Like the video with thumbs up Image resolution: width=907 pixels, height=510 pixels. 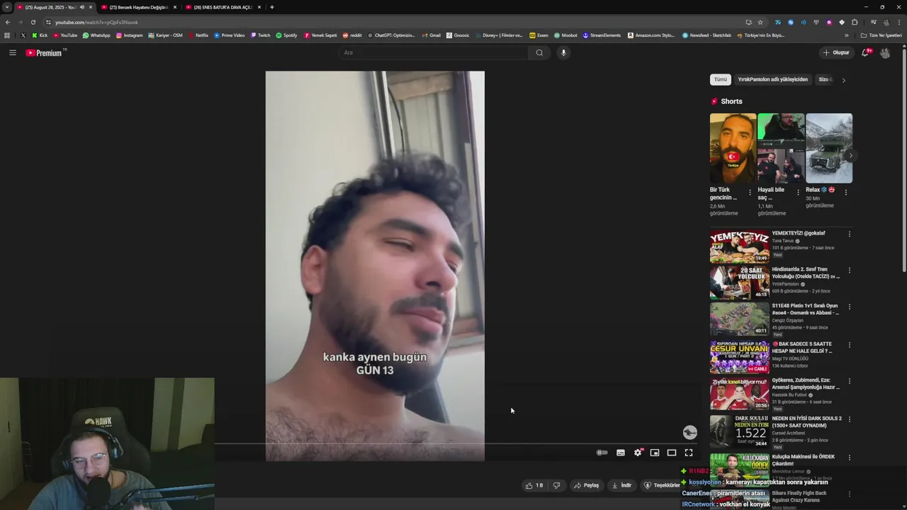pos(534,485)
